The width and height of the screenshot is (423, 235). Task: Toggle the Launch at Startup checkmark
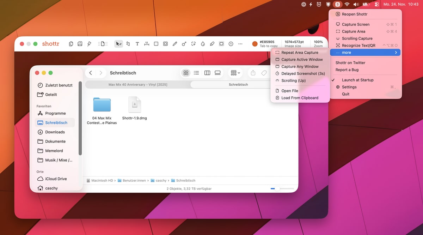[x=357, y=80]
